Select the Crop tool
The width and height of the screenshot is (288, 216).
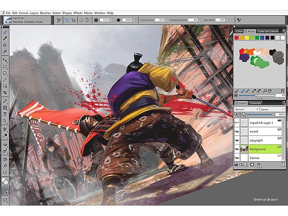click(x=5, y=92)
